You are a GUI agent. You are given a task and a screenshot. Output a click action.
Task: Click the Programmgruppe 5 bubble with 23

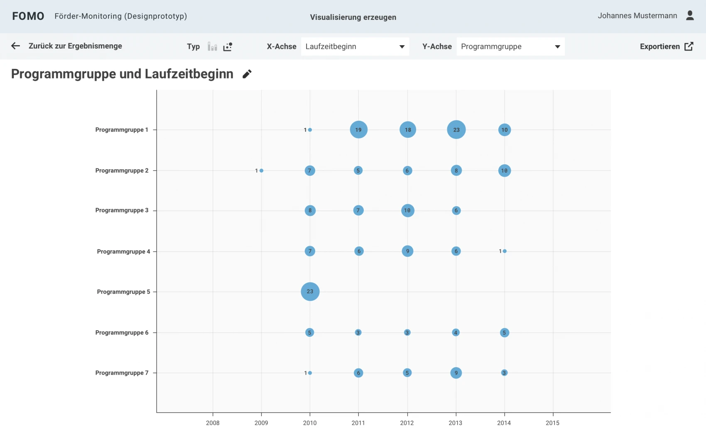tap(310, 292)
